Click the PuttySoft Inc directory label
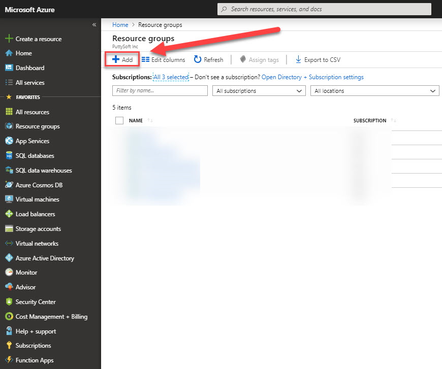 pyautogui.click(x=125, y=47)
